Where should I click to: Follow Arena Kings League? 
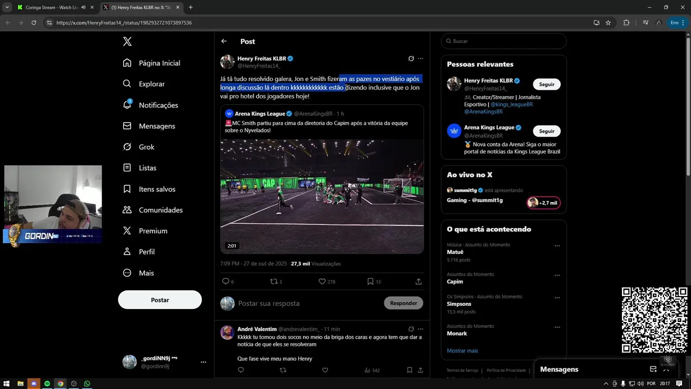pos(546,131)
